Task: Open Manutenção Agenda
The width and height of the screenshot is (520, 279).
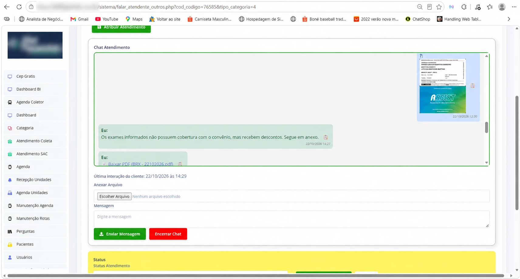Action: coord(35,206)
